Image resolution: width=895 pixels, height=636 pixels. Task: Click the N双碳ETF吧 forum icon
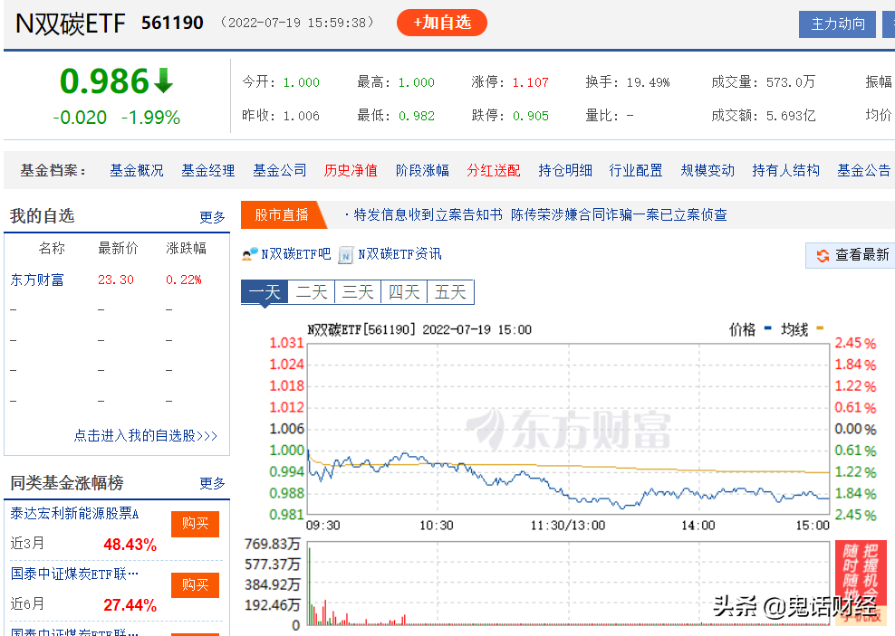coord(249,254)
